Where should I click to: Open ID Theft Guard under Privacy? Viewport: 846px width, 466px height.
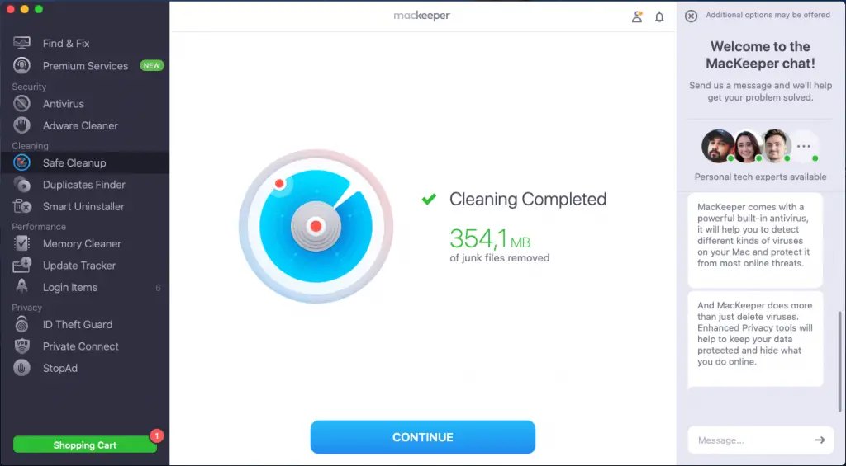[x=85, y=324]
